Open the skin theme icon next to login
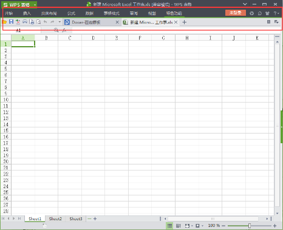The height and width of the screenshot is (230, 283). coord(251,13)
